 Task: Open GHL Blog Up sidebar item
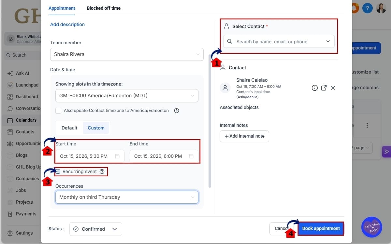coord(23,167)
